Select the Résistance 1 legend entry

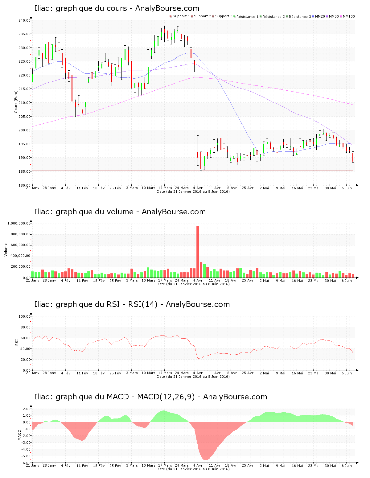pos(246,17)
